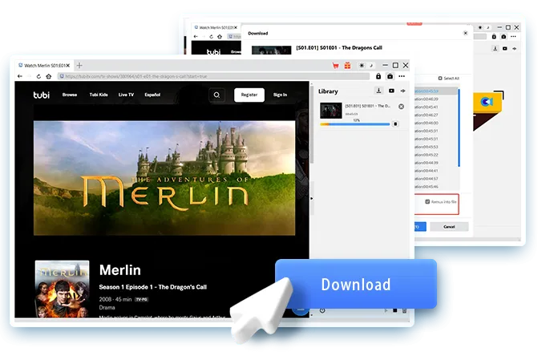The image size is (550, 352).
Task: Select the highlighted 00:45:59 episode row
Action: pyautogui.click(x=435, y=91)
